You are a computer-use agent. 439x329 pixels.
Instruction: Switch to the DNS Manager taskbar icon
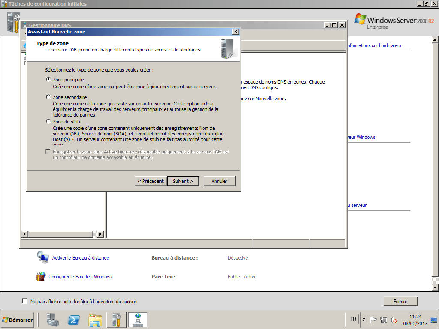click(x=138, y=319)
